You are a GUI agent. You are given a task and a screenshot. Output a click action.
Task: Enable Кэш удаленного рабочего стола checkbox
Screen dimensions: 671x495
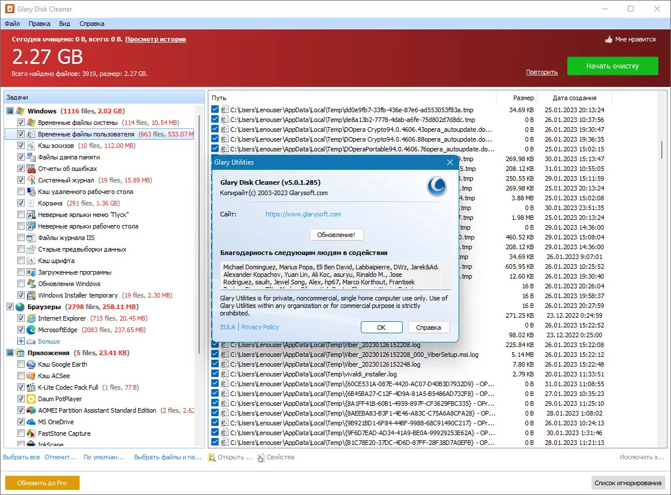pos(21,192)
